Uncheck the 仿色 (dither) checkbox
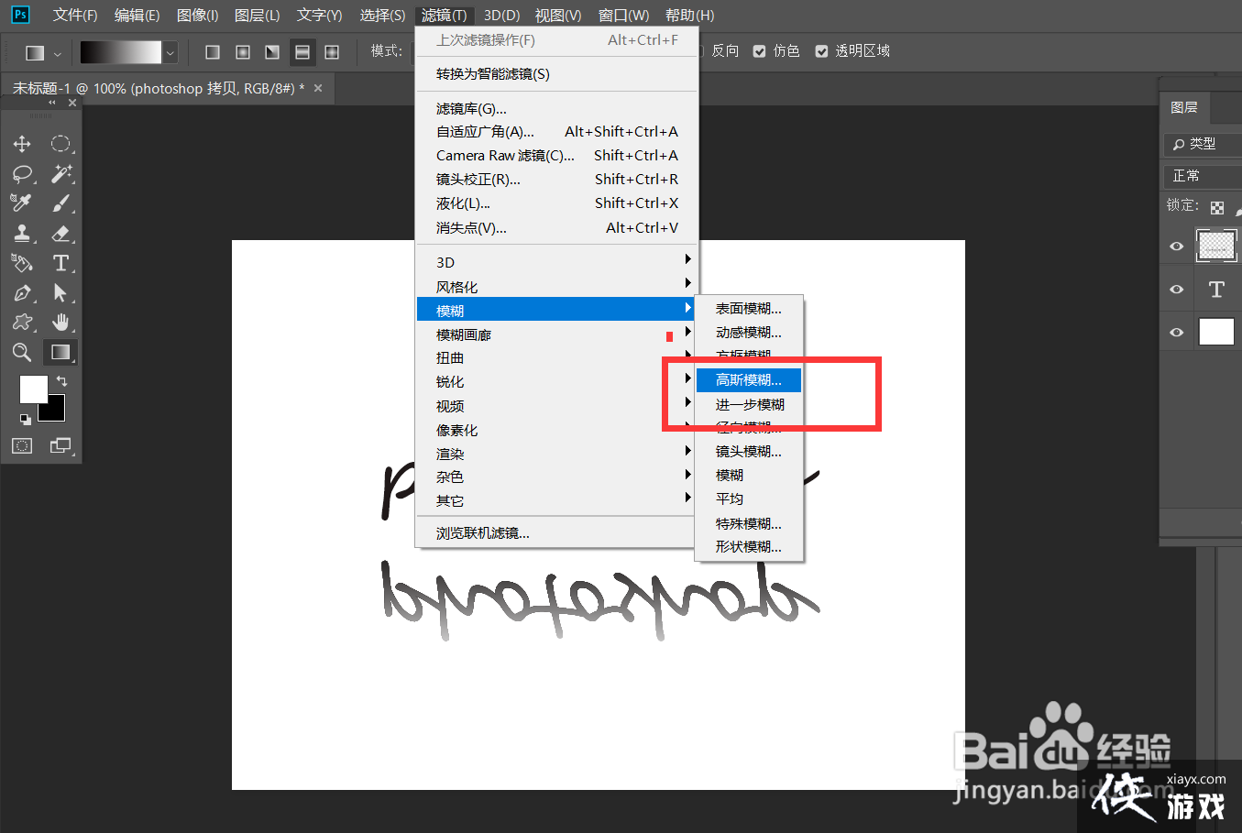 pos(759,50)
